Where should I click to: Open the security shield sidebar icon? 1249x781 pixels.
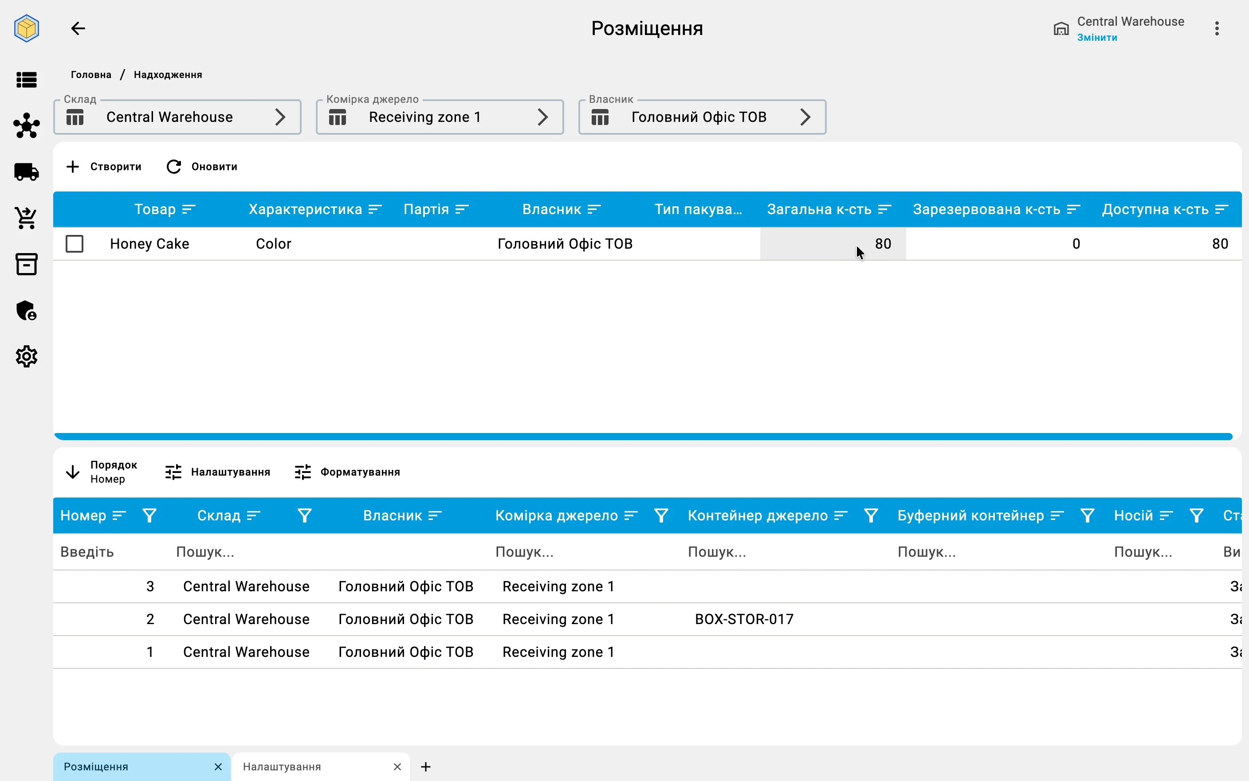click(x=26, y=310)
